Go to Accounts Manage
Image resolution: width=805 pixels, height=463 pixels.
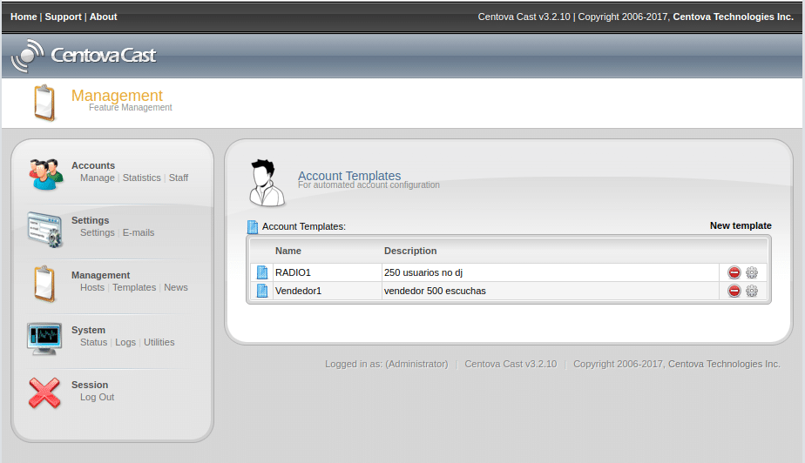click(x=97, y=178)
